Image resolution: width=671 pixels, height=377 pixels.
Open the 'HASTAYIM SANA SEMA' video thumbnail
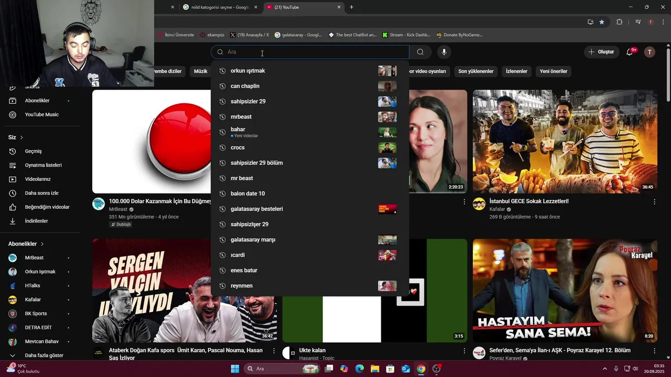coord(565,291)
